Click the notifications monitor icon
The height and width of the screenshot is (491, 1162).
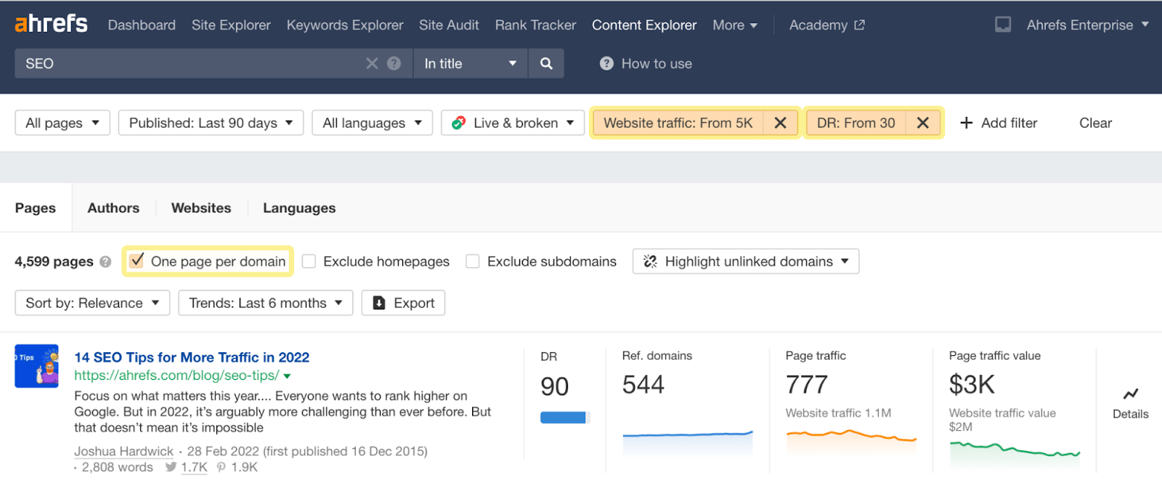tap(1003, 25)
